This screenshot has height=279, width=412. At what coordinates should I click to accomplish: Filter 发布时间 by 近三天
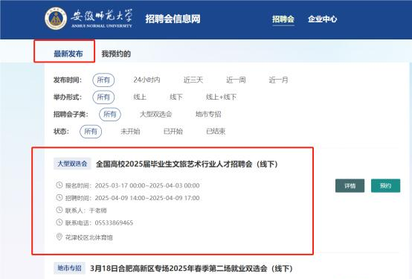point(193,80)
